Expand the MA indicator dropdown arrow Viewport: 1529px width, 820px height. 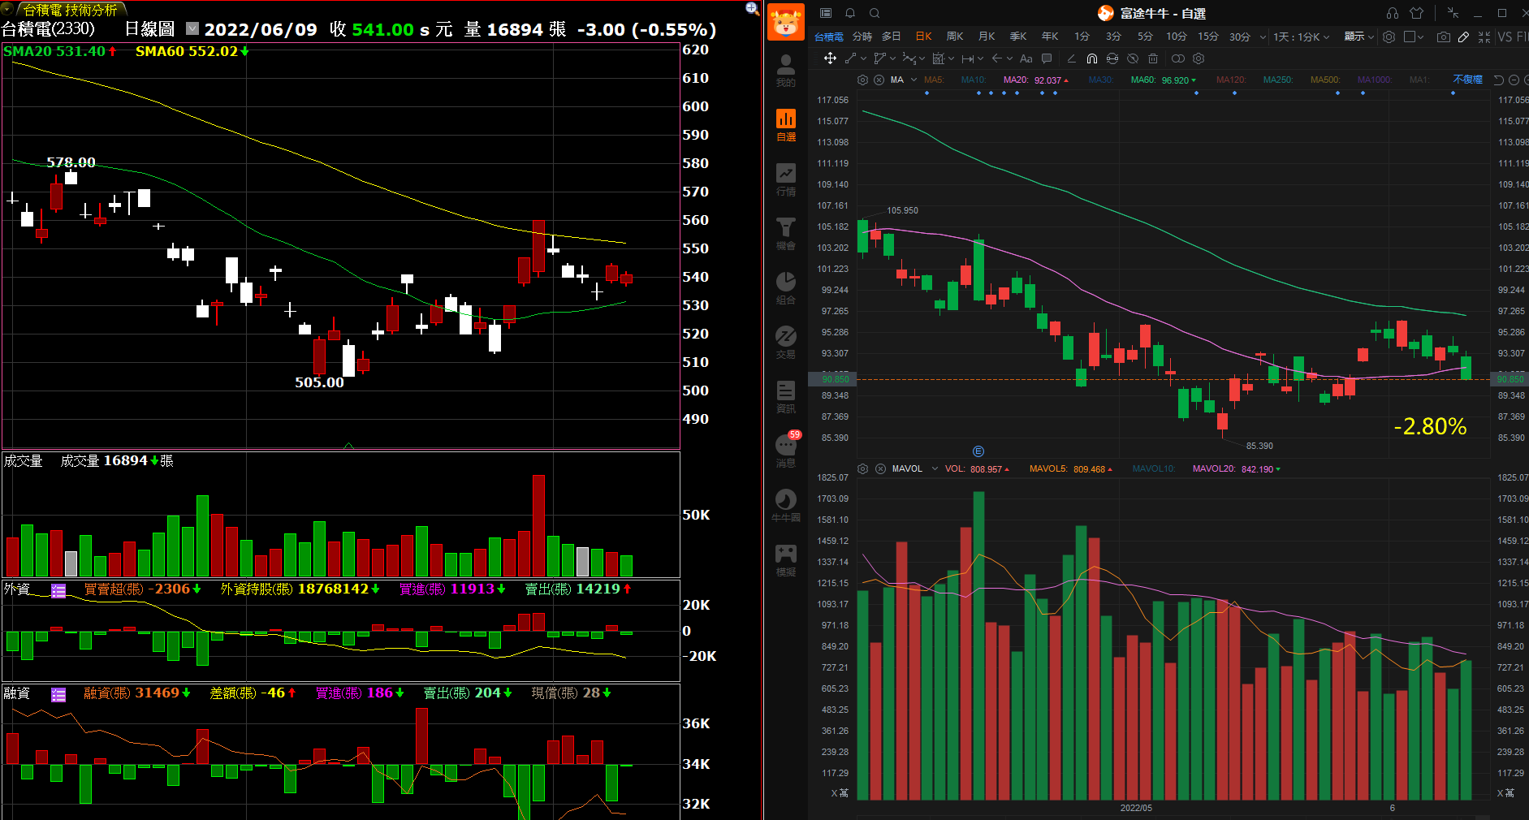[914, 80]
